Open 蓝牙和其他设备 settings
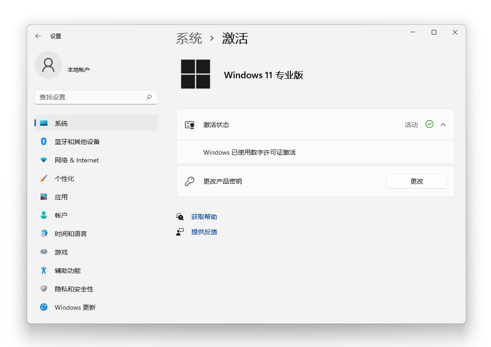The height and width of the screenshot is (347, 491). click(96, 142)
